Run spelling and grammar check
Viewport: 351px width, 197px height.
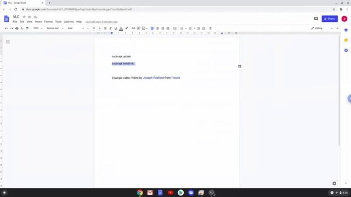[22, 28]
